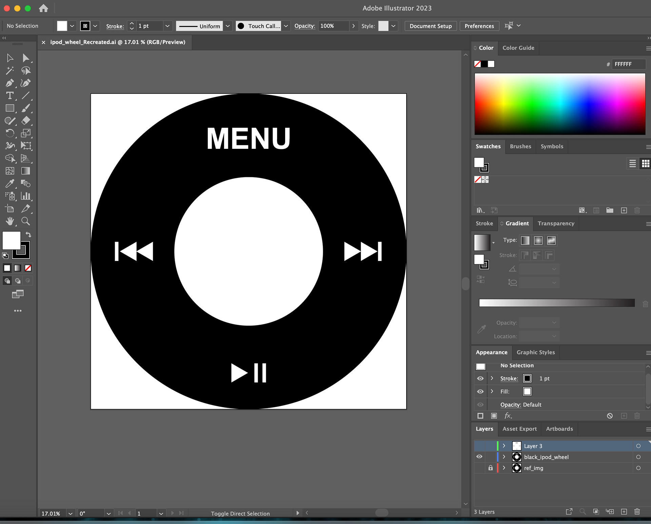Select the Scale tool
This screenshot has width=651, height=524.
click(26, 133)
